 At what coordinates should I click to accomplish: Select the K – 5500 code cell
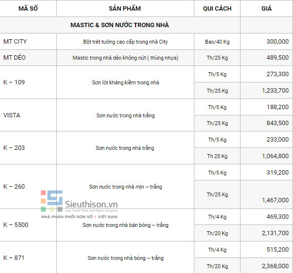pyautogui.click(x=28, y=225)
